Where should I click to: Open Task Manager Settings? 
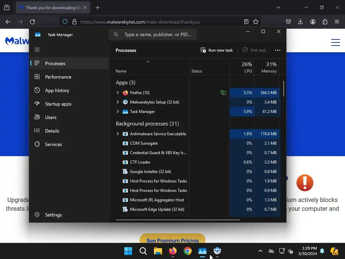[x=69, y=215]
